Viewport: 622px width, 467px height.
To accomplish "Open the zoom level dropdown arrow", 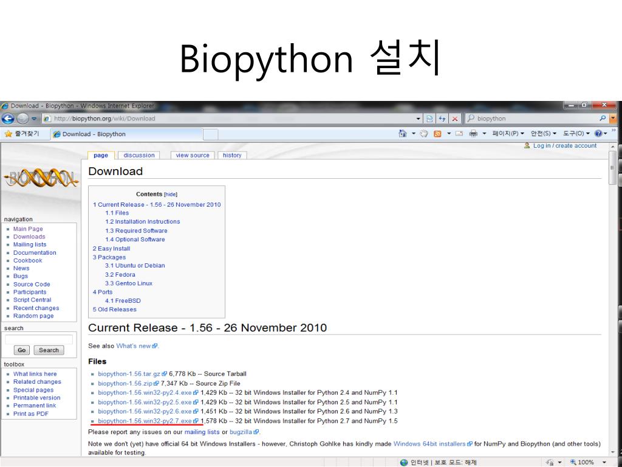I will coord(604,462).
